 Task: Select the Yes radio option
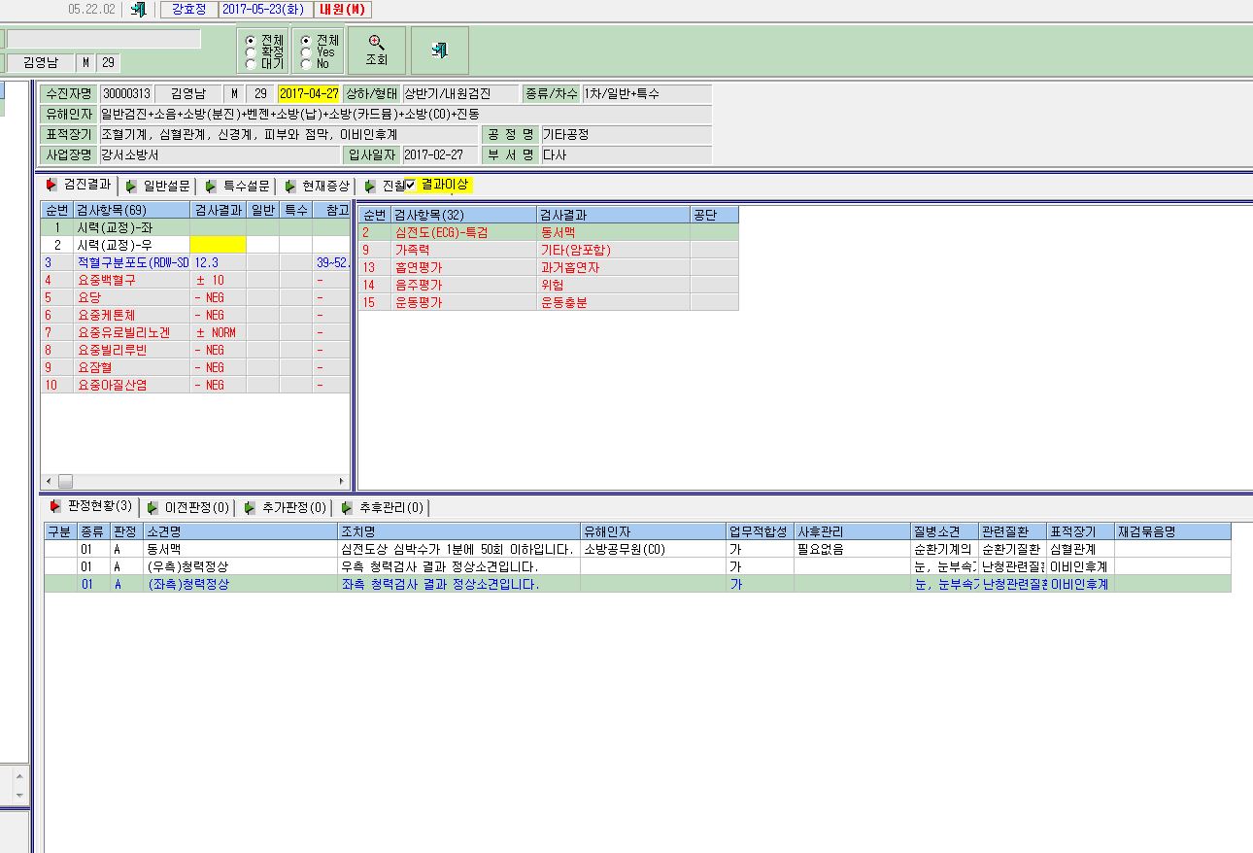tap(306, 52)
